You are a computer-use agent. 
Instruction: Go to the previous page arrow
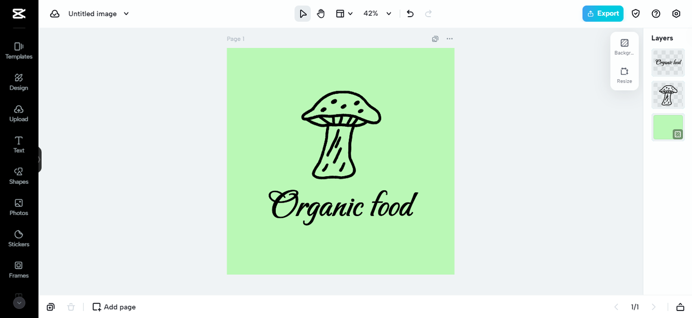point(616,307)
